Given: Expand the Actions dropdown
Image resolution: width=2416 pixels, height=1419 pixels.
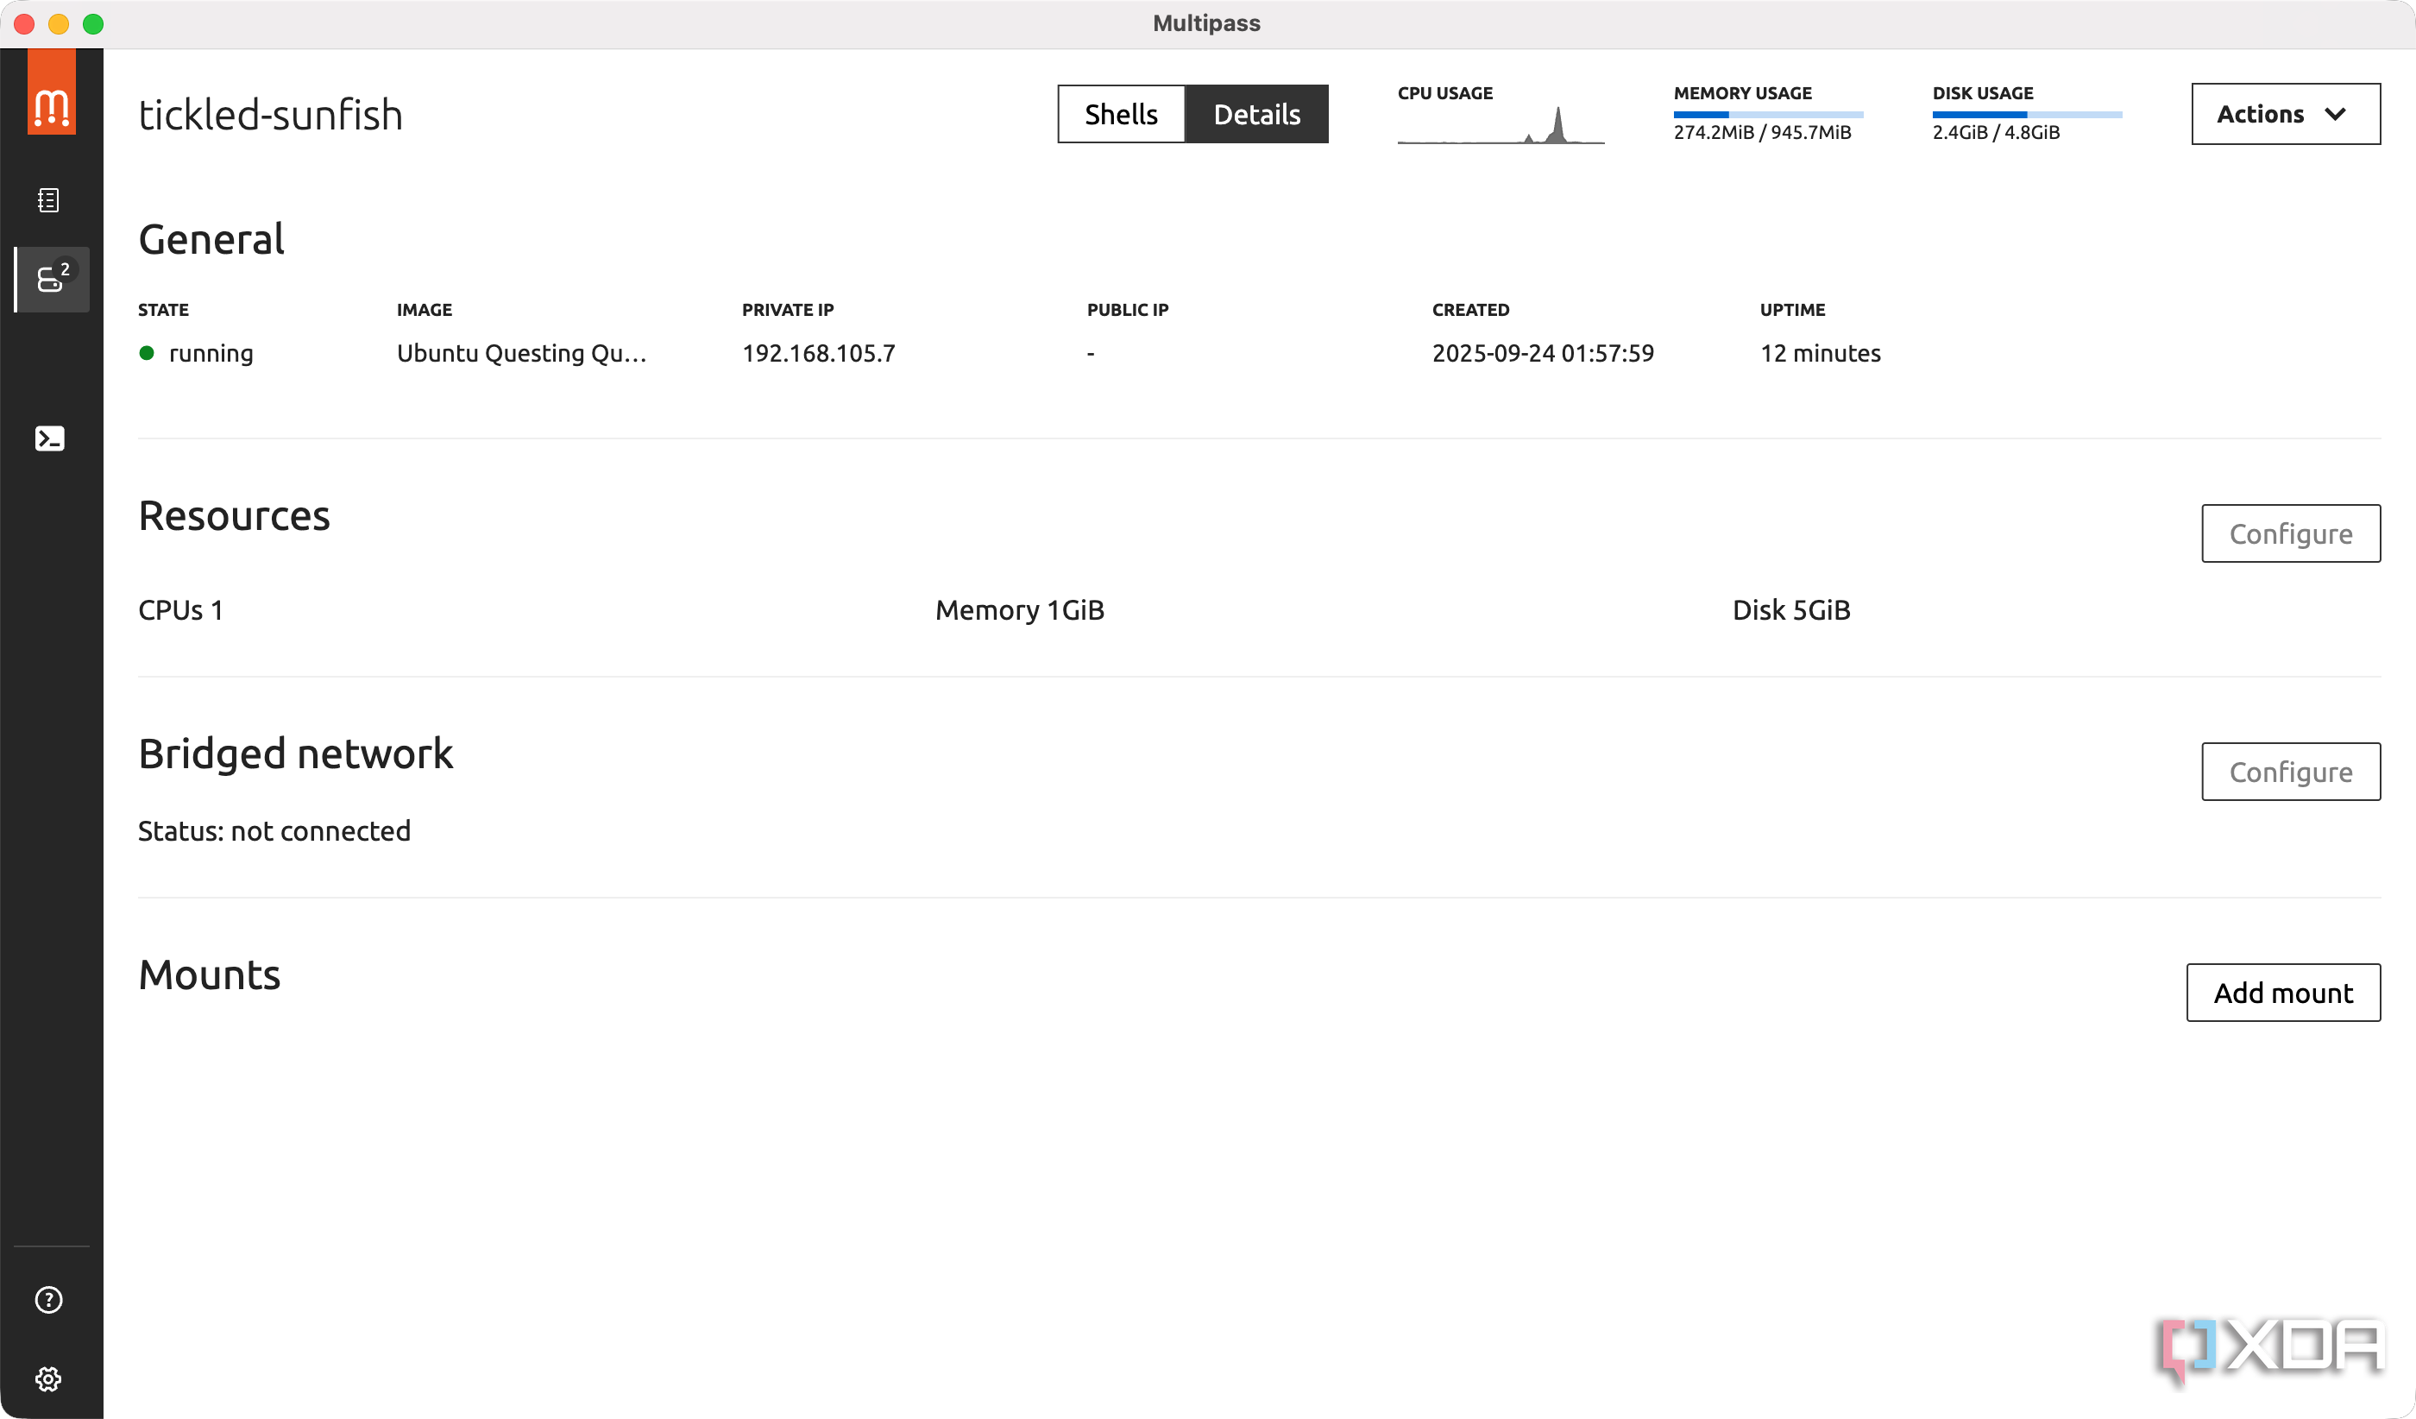Looking at the screenshot, I should pyautogui.click(x=2286, y=114).
